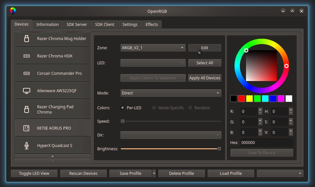This screenshot has width=315, height=187.
Task: Go to the Settings tab
Action: pyautogui.click(x=130, y=25)
